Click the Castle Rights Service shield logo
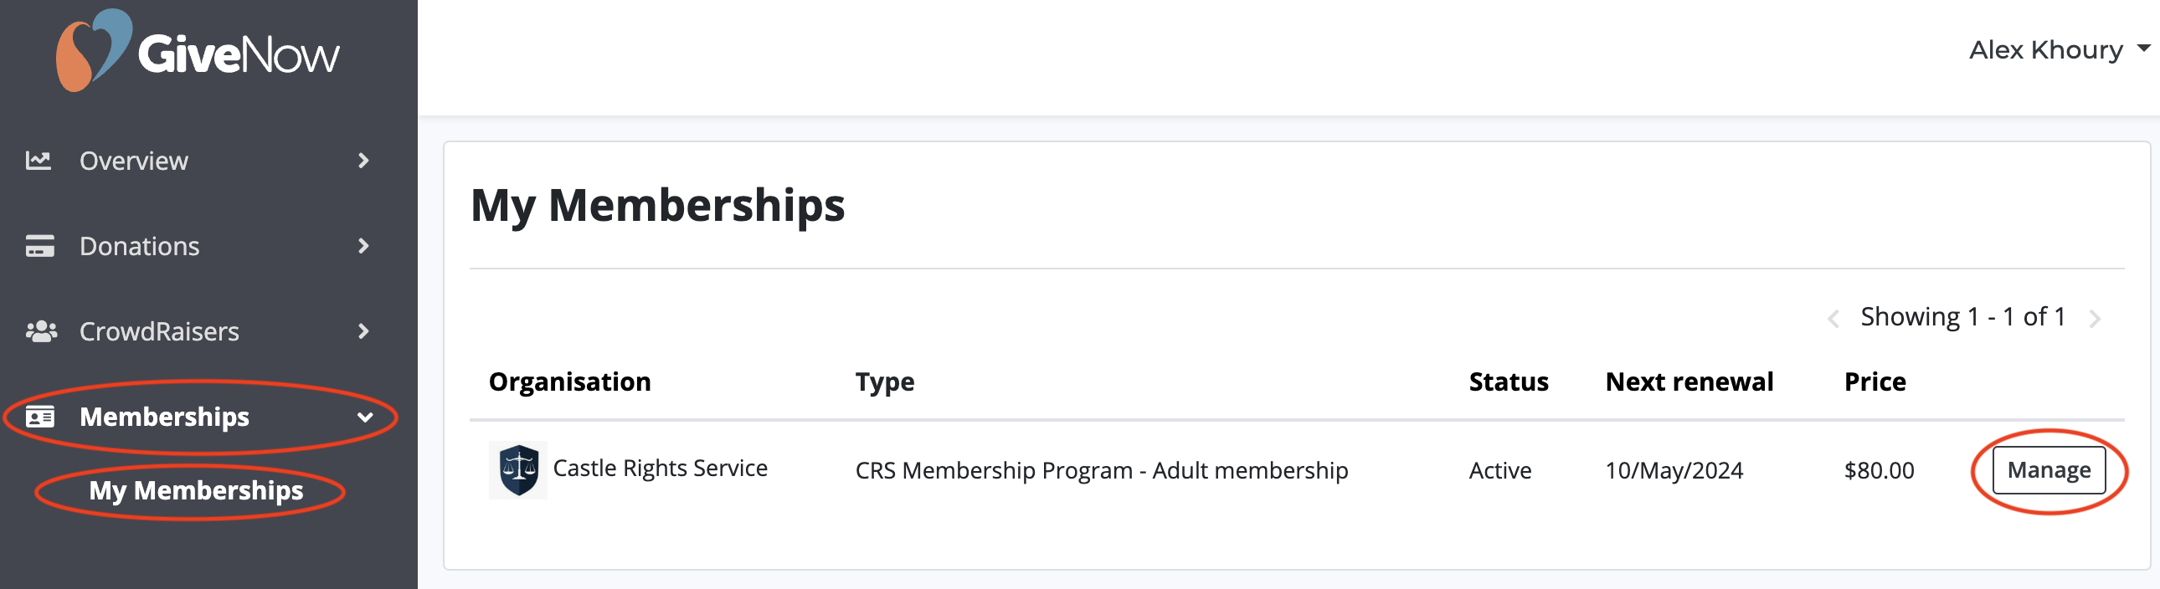The height and width of the screenshot is (589, 2160). point(518,470)
